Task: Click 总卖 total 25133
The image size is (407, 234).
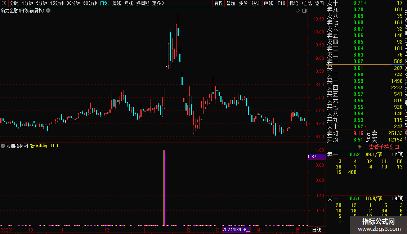Action: (395, 133)
